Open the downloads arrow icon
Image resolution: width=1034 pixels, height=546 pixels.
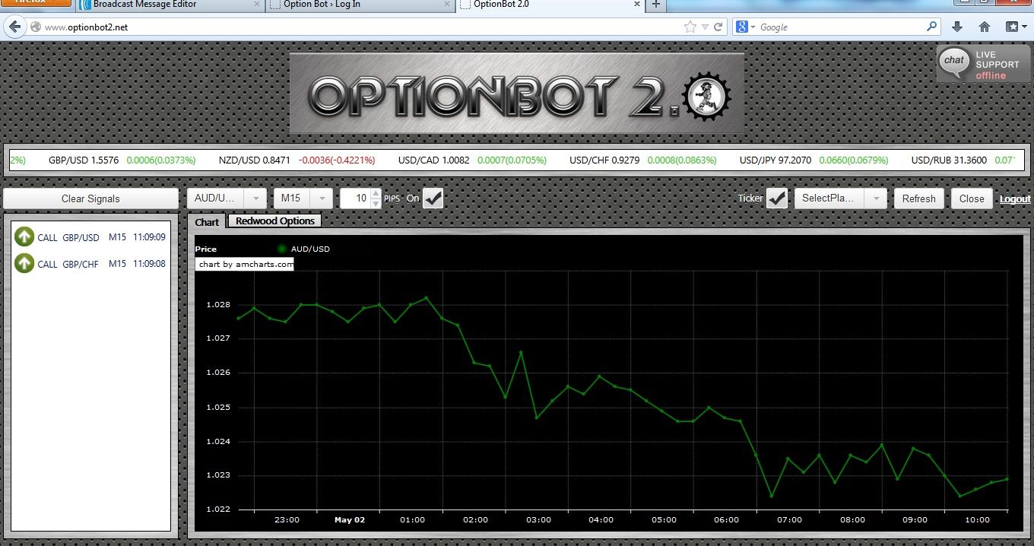click(x=957, y=27)
